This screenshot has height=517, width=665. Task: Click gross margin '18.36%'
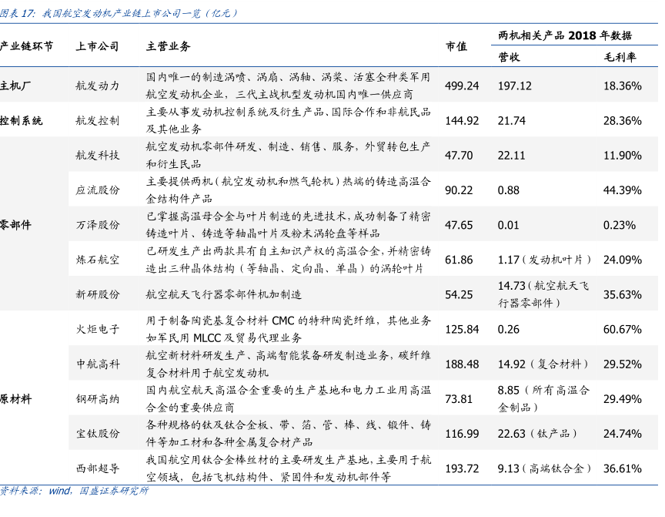click(623, 86)
